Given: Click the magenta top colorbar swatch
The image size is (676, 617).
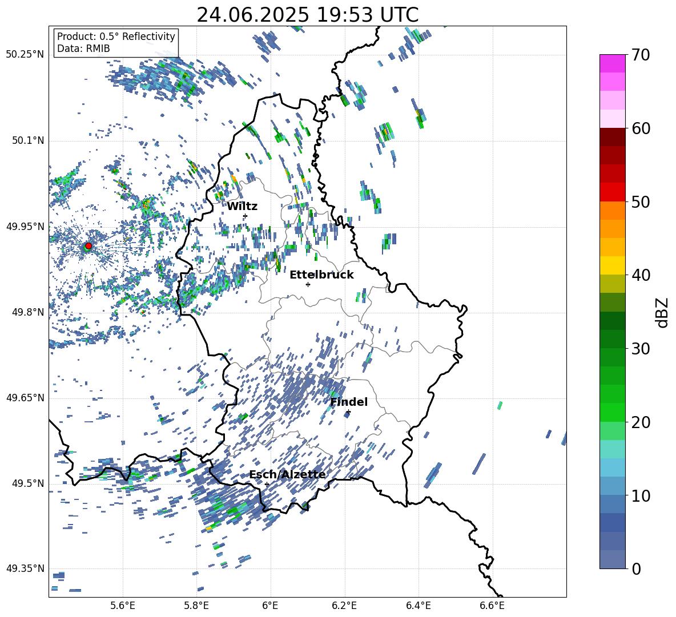Looking at the screenshot, I should (x=613, y=63).
